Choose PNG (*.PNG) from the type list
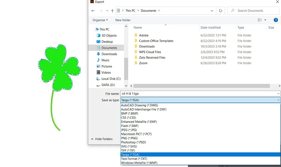This screenshot has height=167, width=281. tap(129, 138)
